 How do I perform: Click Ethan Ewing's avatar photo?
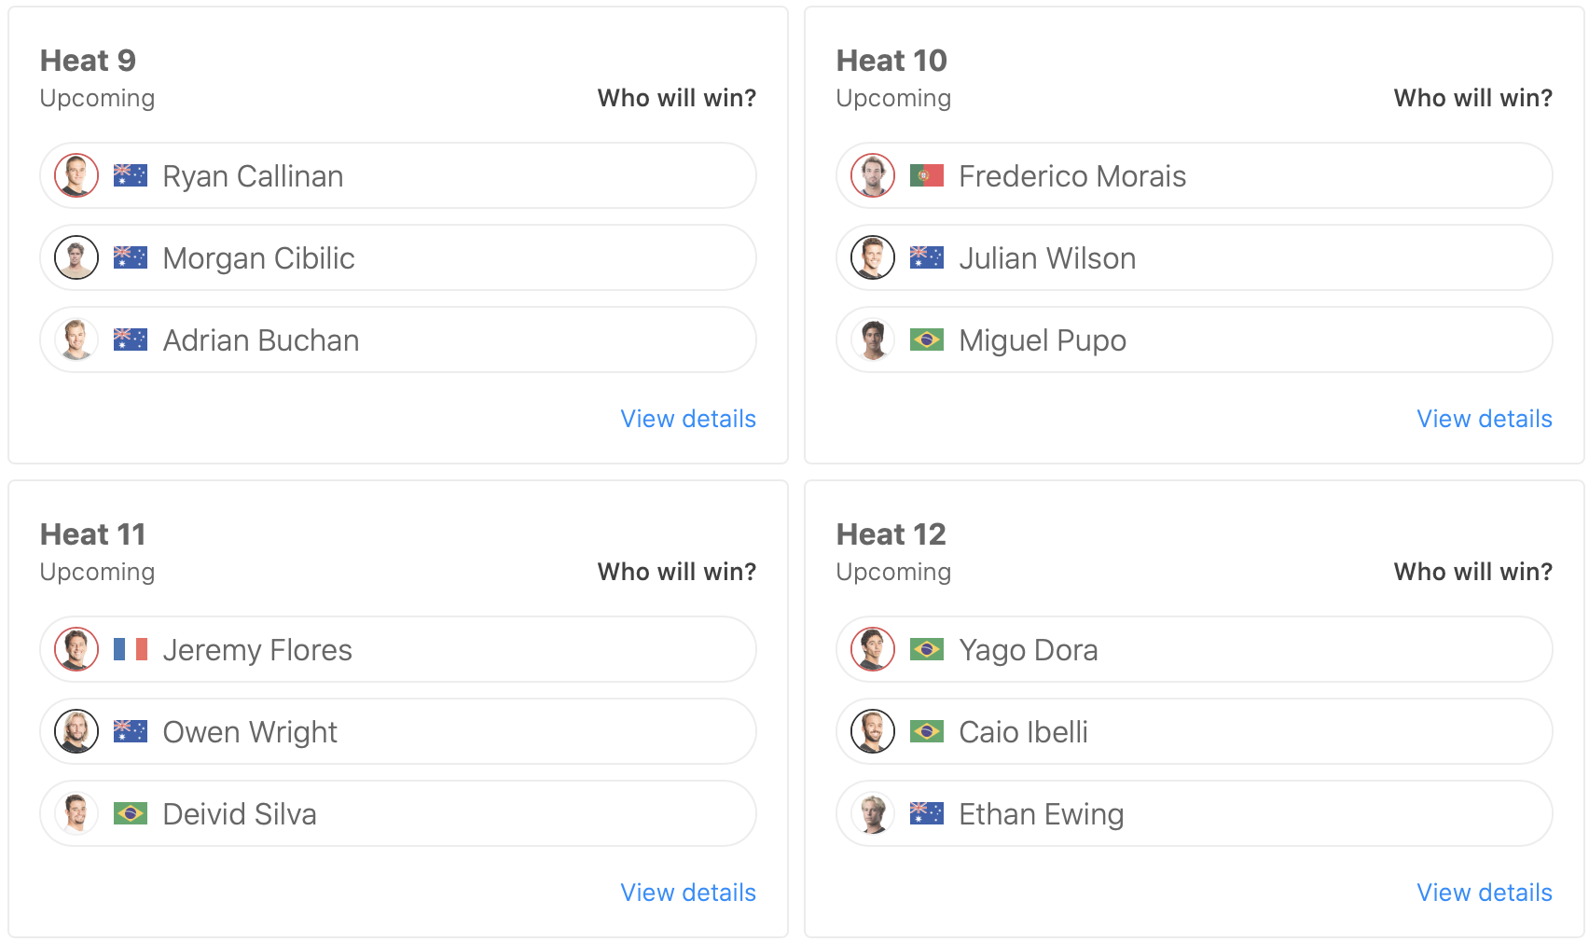click(873, 813)
